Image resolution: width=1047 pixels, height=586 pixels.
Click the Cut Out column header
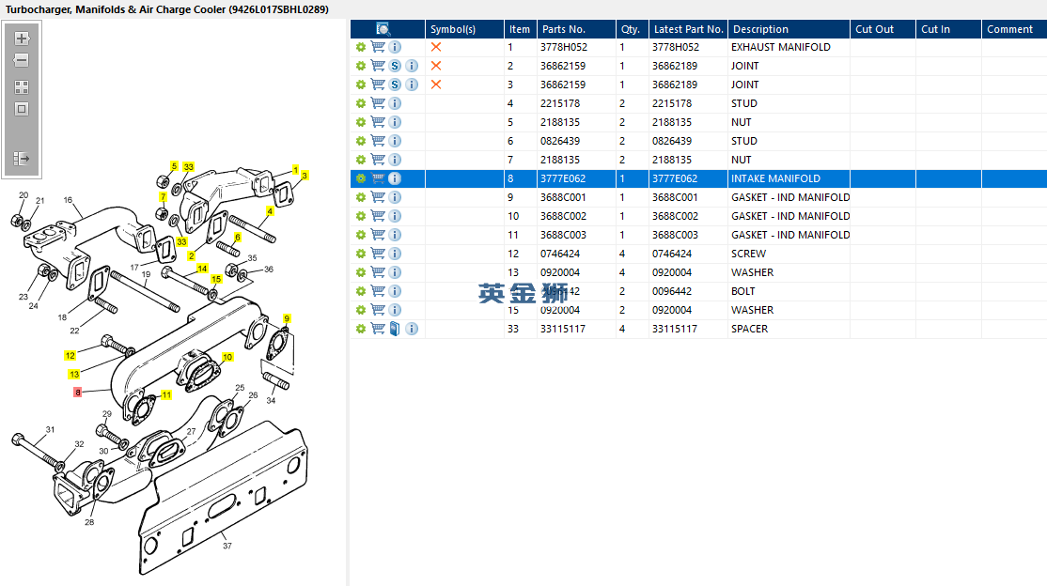(x=883, y=29)
